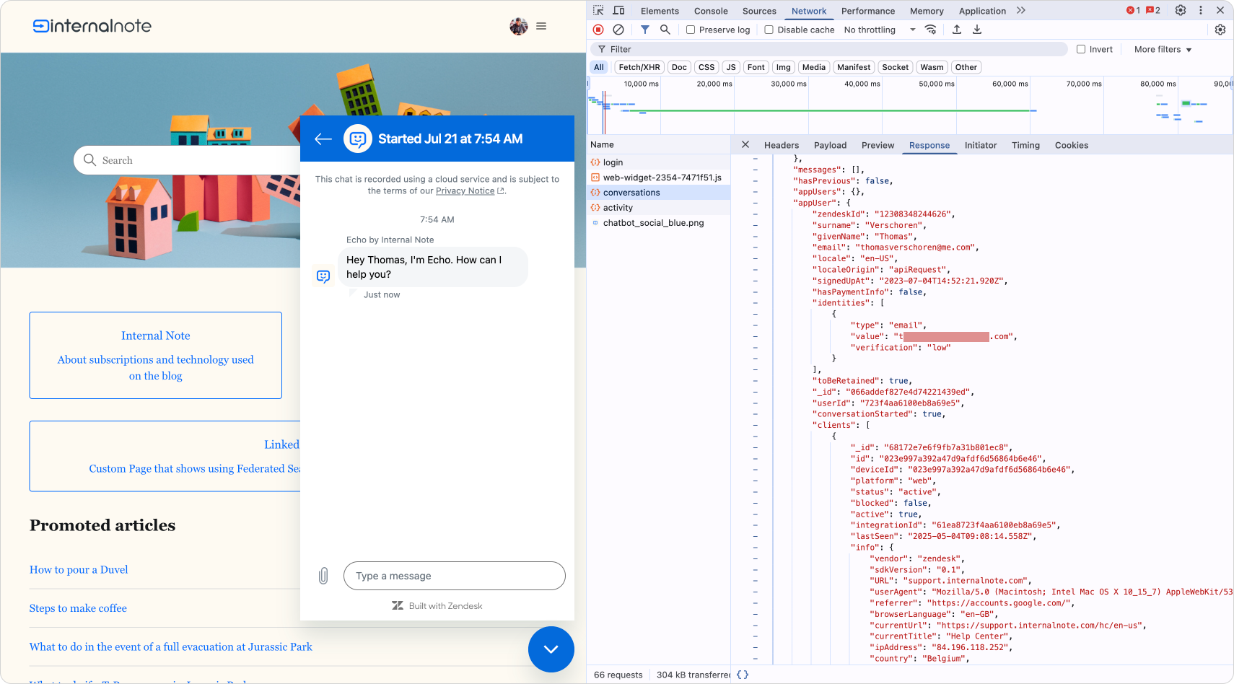Pretty-print the response with the braces icon
1234x684 pixels.
coord(743,675)
